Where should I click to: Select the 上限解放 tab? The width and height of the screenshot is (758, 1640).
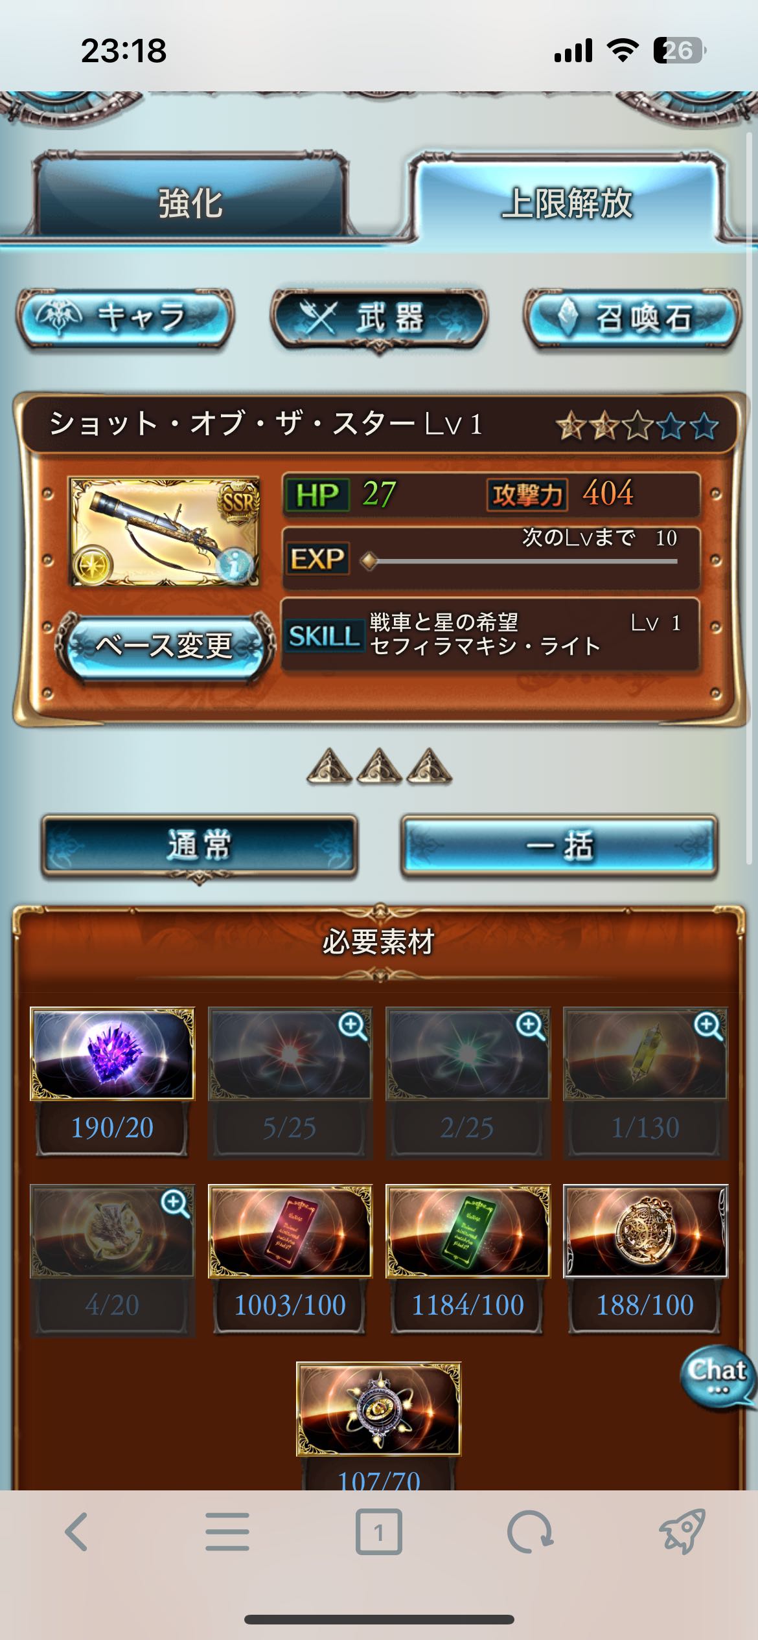(x=568, y=201)
